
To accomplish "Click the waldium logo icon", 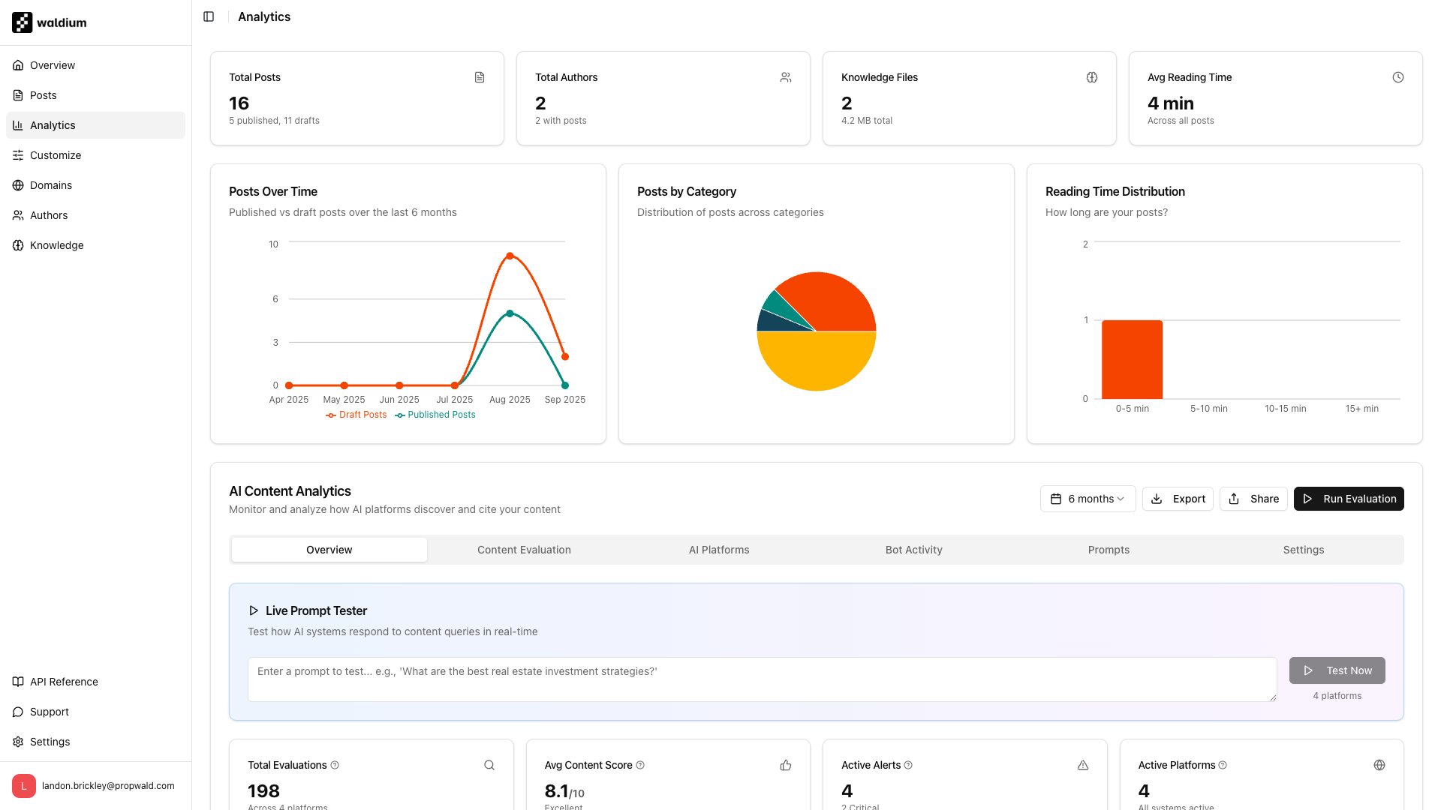I will click(x=22, y=22).
